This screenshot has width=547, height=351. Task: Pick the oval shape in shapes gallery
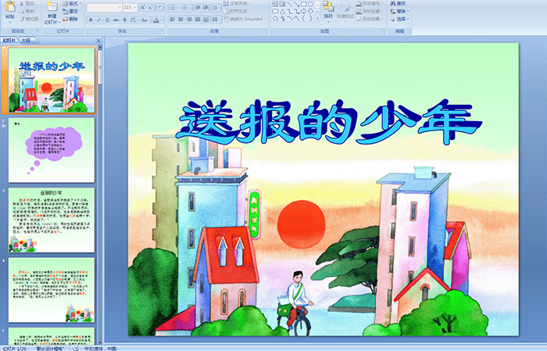[x=310, y=4]
